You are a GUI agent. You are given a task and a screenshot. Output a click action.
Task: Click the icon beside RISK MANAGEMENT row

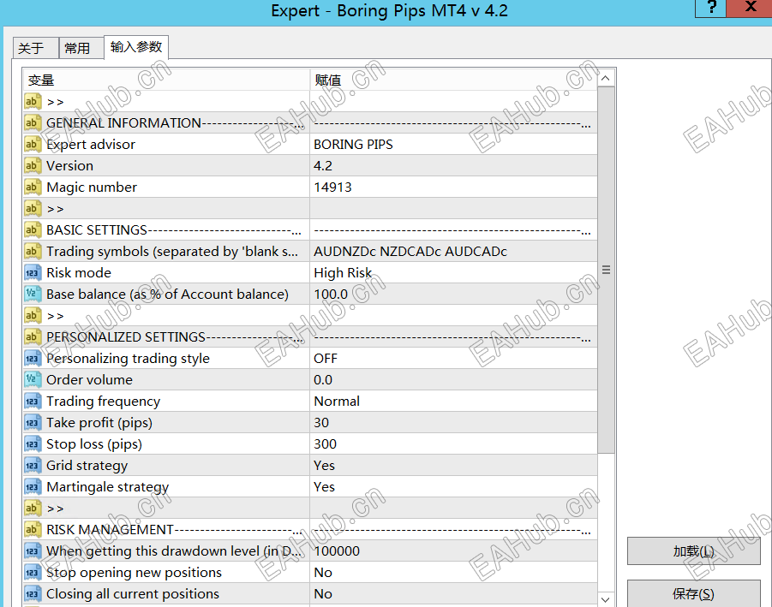(x=33, y=529)
